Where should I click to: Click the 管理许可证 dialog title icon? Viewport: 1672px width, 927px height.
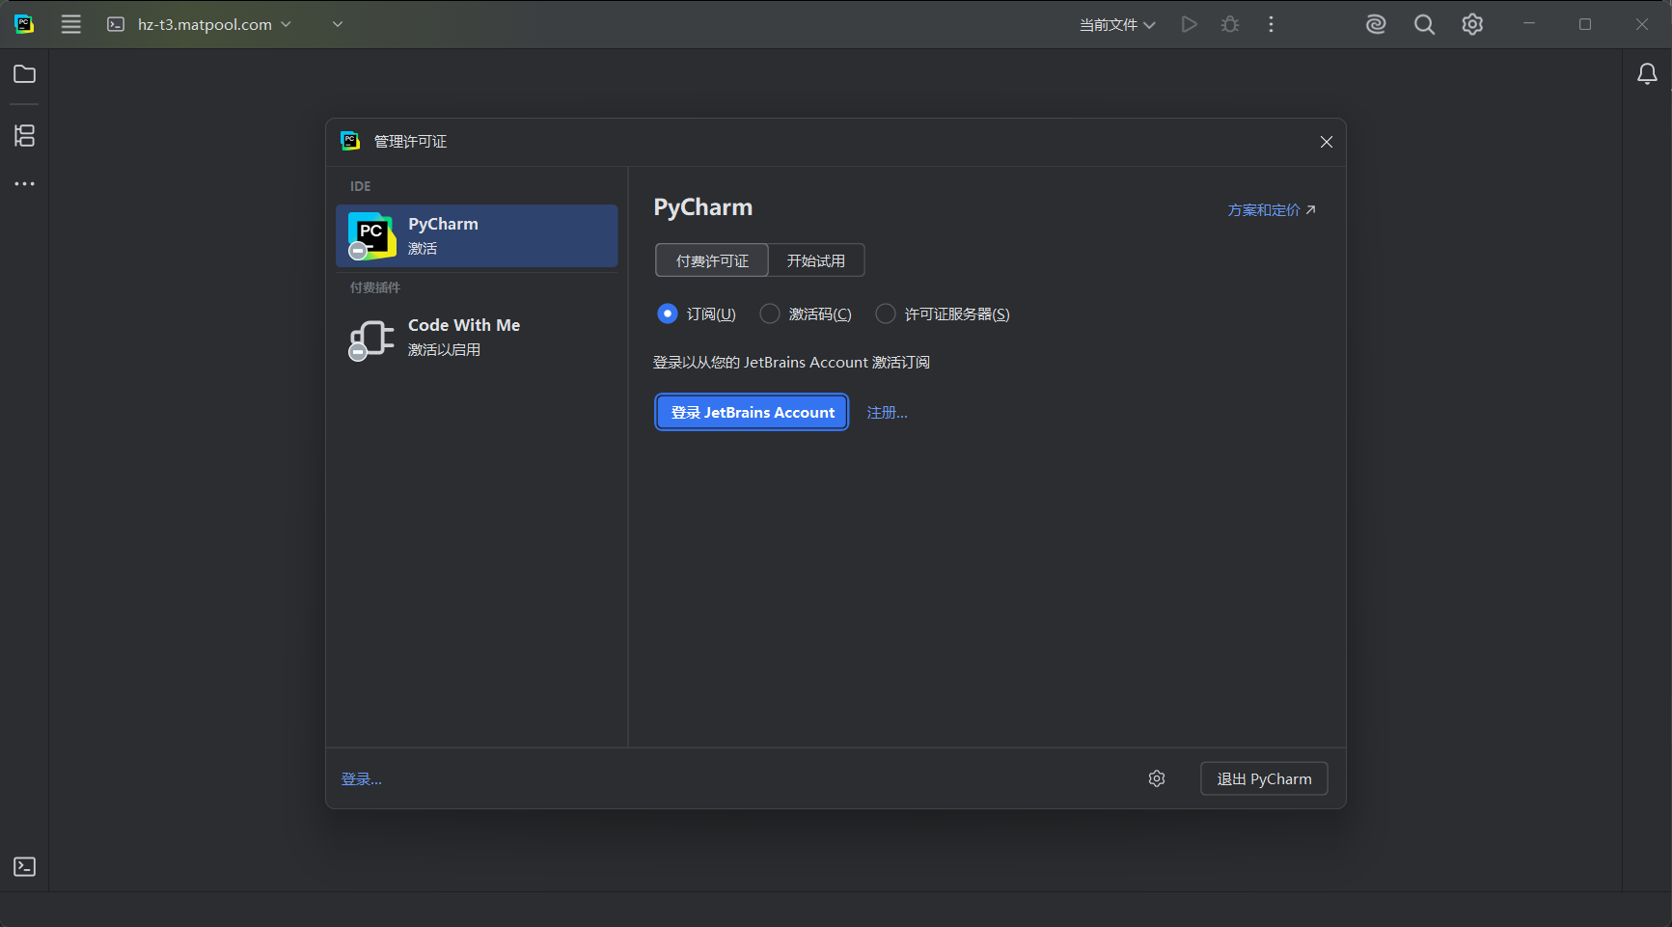[x=350, y=141]
